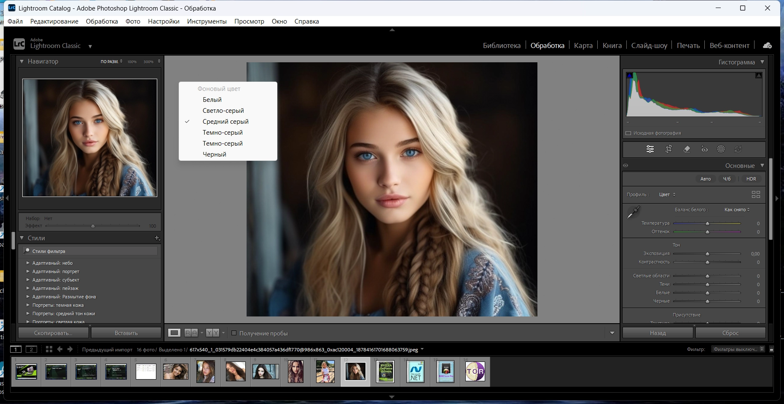
Task: Toggle visibility eye of Основные panel
Action: point(626,166)
